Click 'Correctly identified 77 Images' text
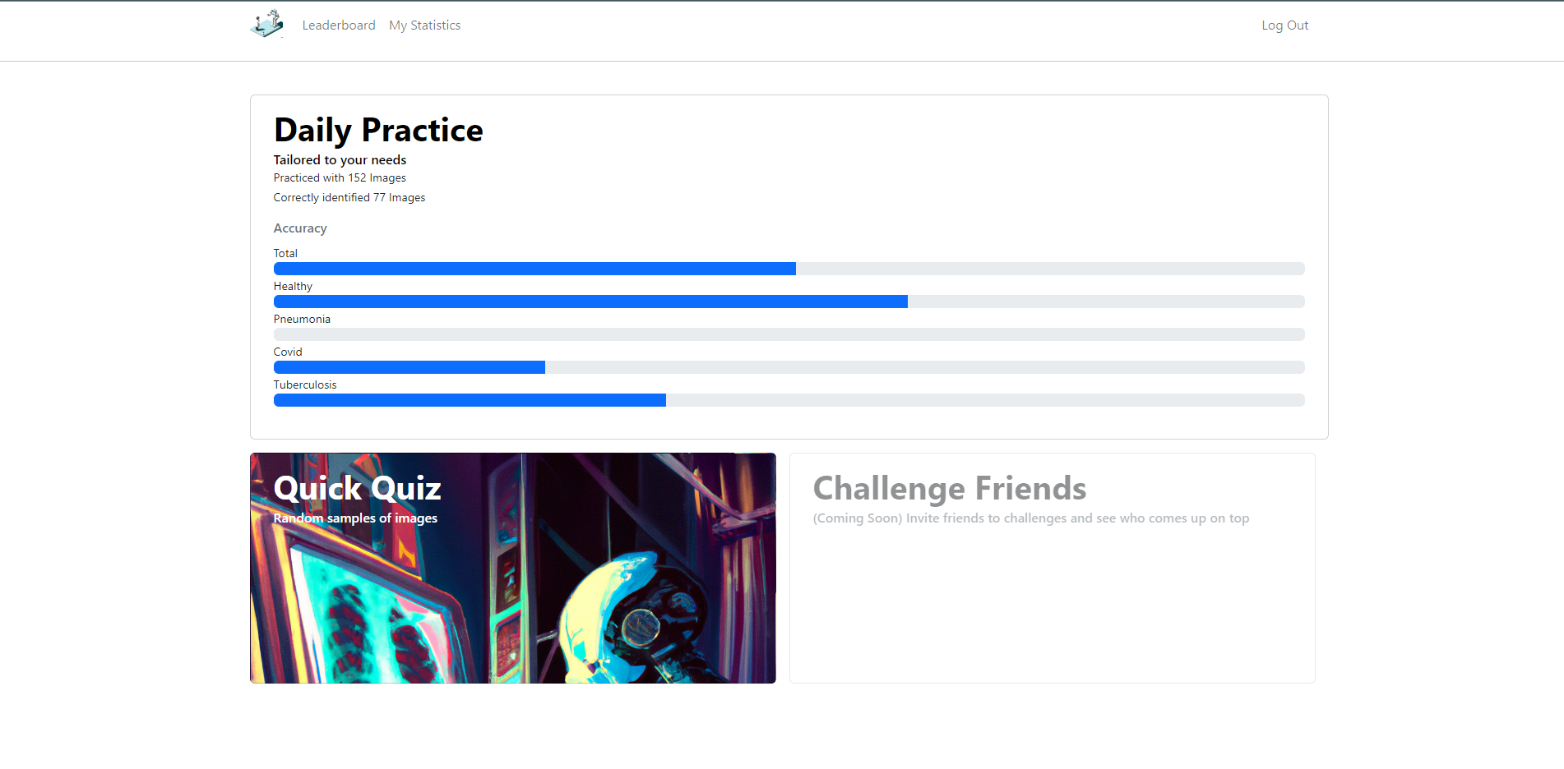 pyautogui.click(x=349, y=198)
